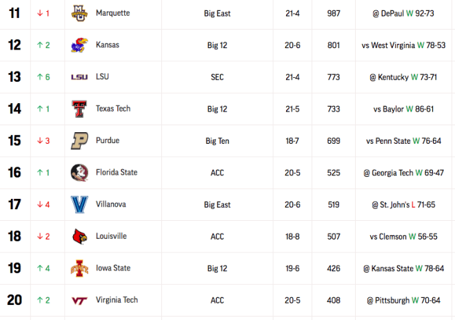455x320 pixels.
Task: Open the Purdue P logo
Action: click(79, 141)
